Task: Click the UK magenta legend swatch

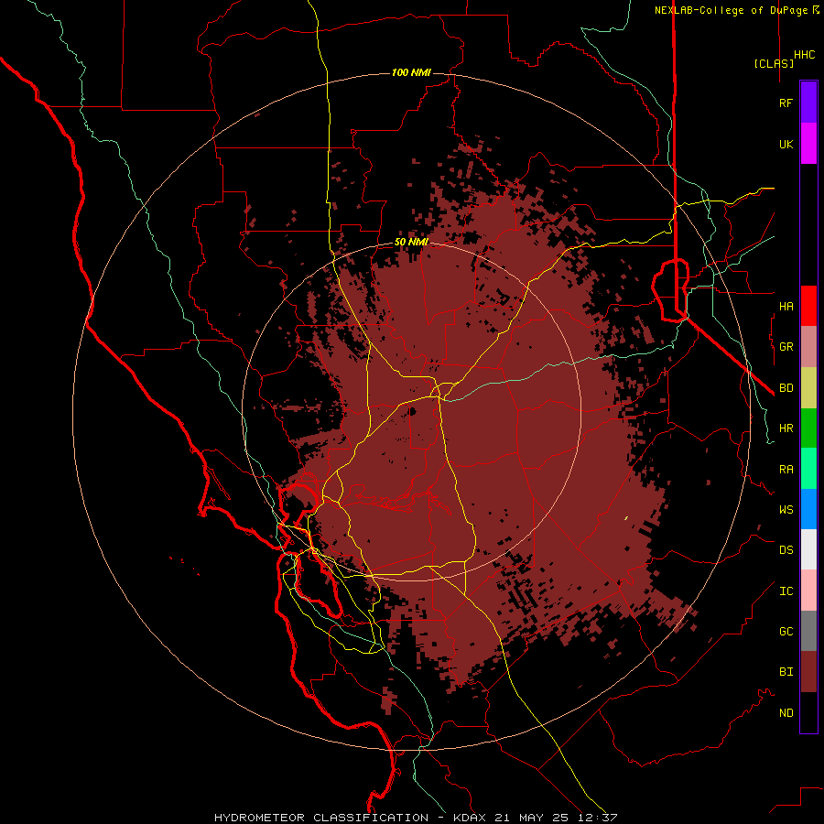Action: (808, 144)
